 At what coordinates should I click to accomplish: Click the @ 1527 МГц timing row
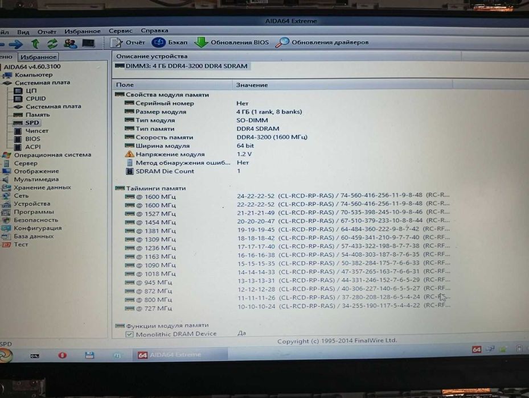tap(287, 214)
